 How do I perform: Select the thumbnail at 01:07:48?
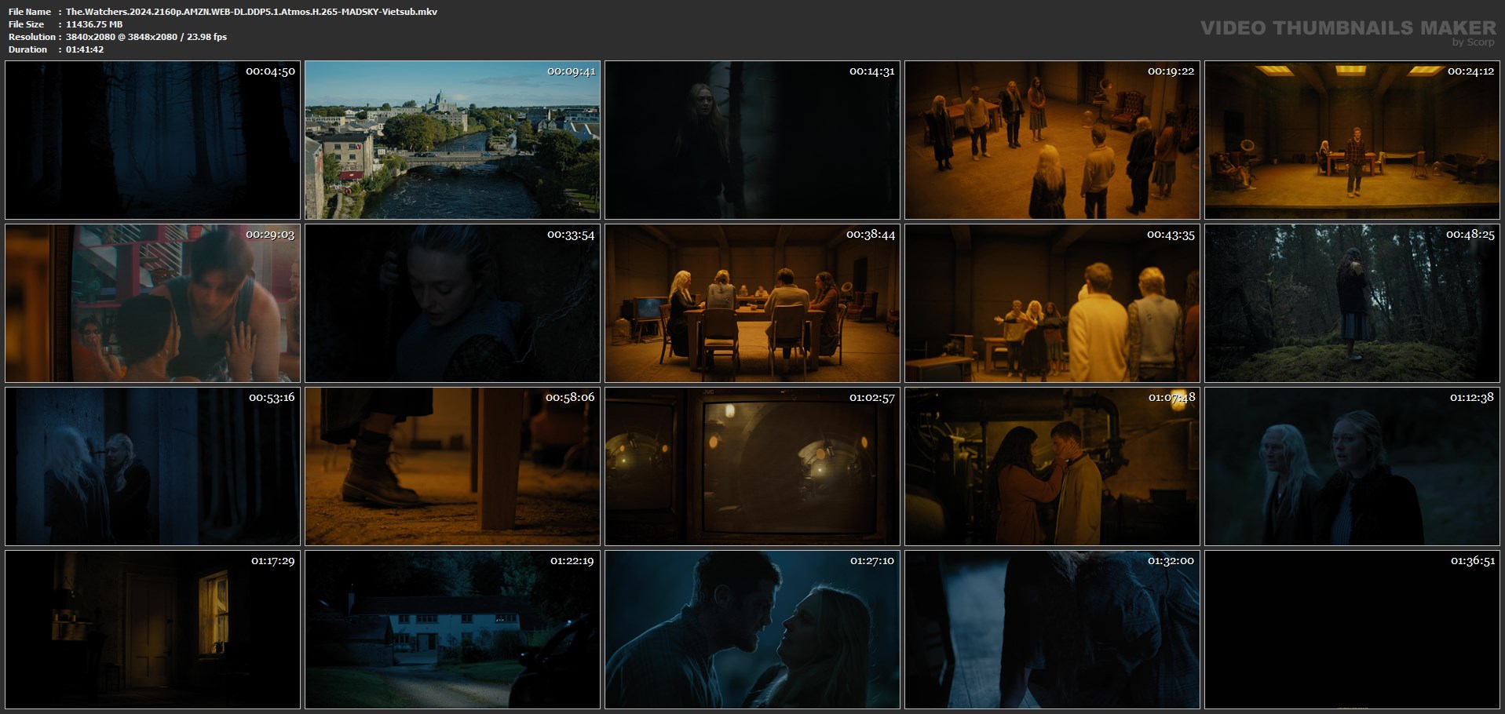[1052, 466]
